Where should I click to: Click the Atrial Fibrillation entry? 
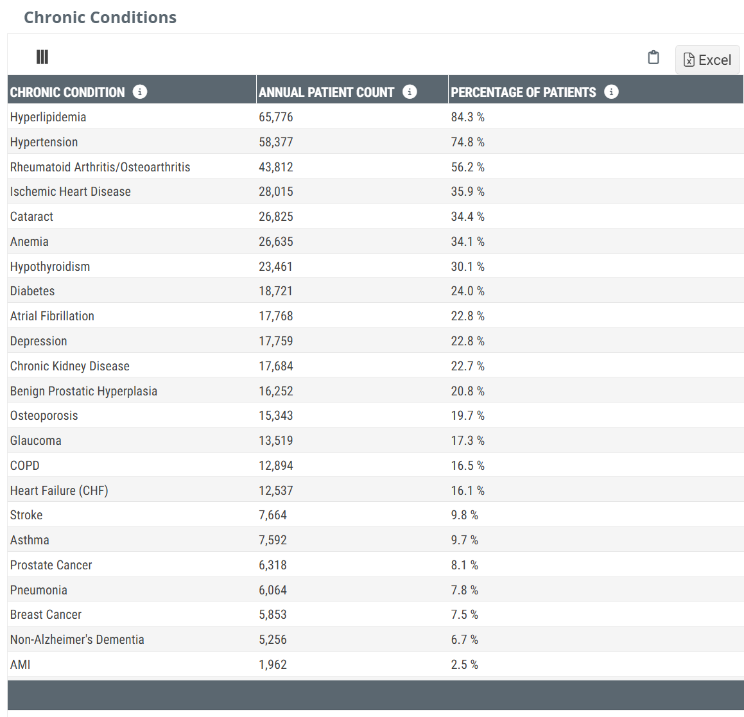pyautogui.click(x=52, y=316)
